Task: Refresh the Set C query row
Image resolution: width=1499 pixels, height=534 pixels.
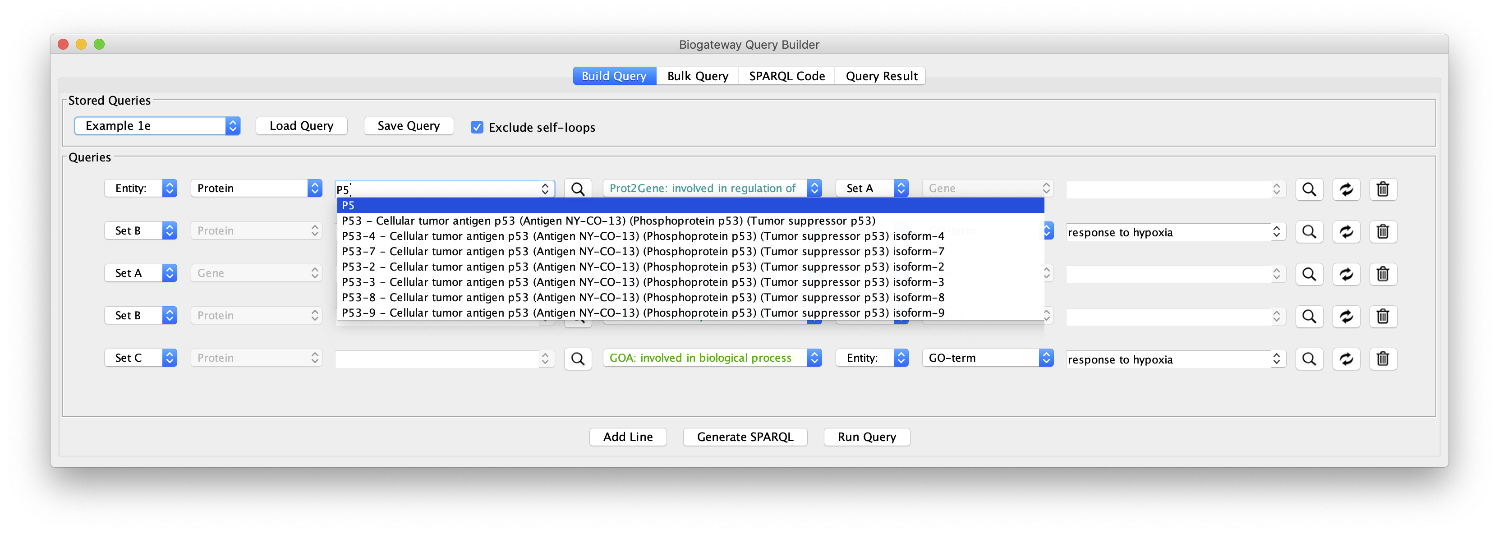Action: point(1346,359)
